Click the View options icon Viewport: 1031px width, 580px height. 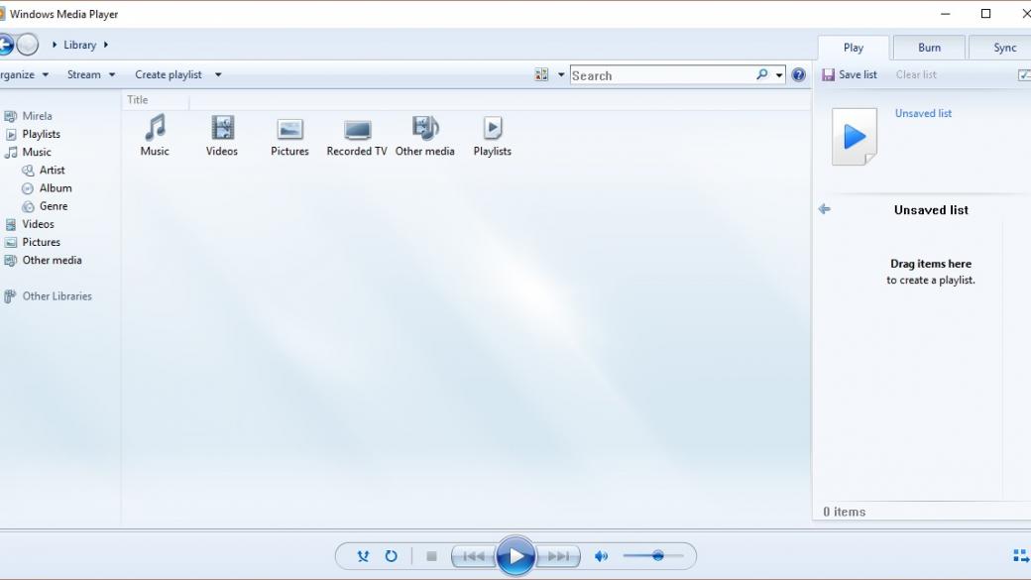541,75
